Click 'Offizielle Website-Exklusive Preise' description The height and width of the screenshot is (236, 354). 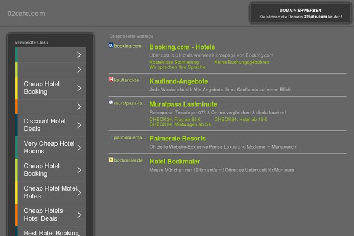tap(223, 147)
